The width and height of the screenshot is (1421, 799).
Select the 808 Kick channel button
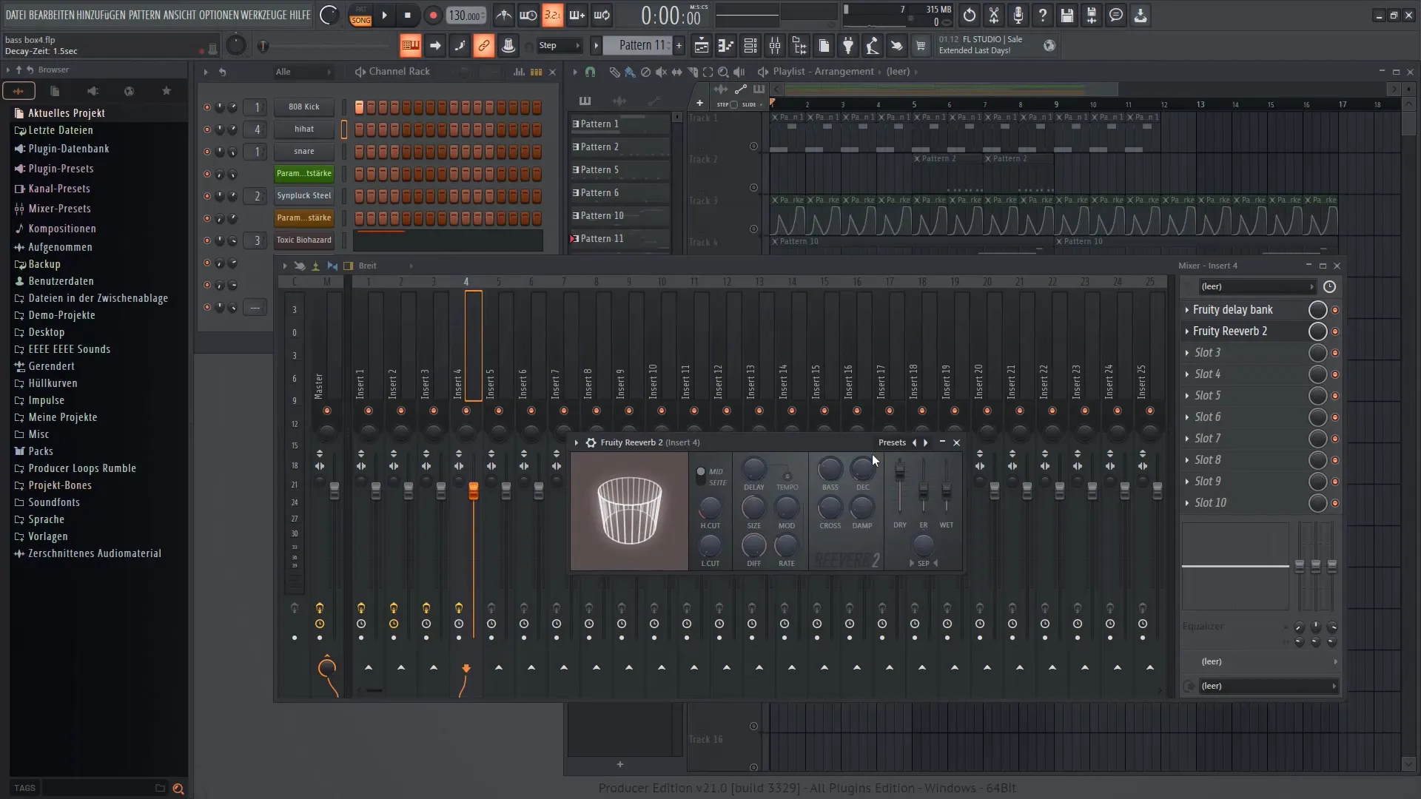pyautogui.click(x=304, y=107)
